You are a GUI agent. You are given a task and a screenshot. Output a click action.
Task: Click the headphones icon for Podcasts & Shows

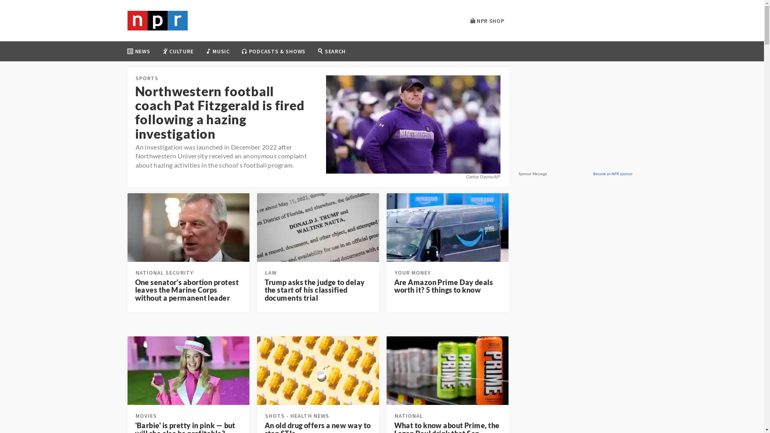click(x=244, y=51)
